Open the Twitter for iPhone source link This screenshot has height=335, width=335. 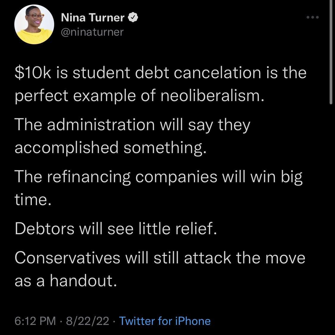point(165,321)
